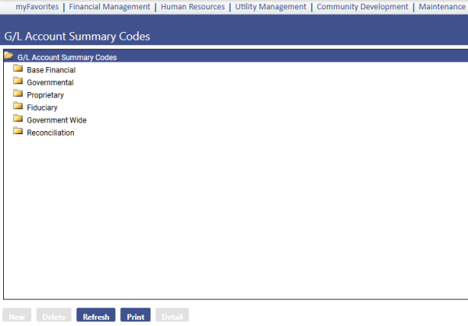Click the G/L Account Summary Codes page title
Image resolution: width=468 pixels, height=326 pixels.
77,37
